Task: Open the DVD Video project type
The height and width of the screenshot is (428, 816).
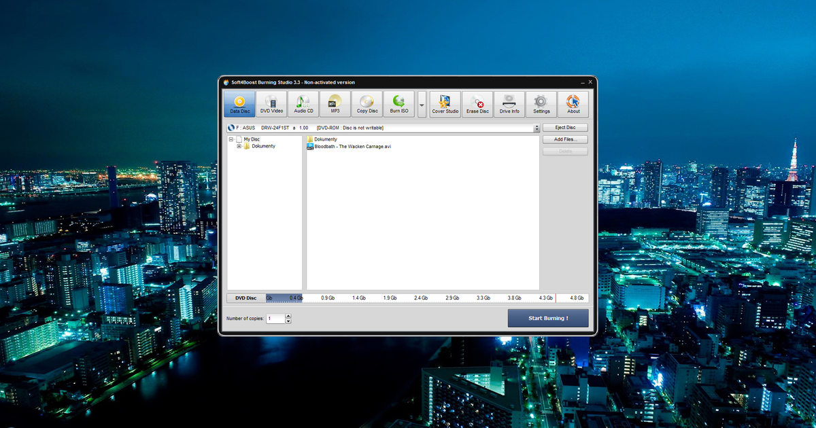Action: point(271,105)
